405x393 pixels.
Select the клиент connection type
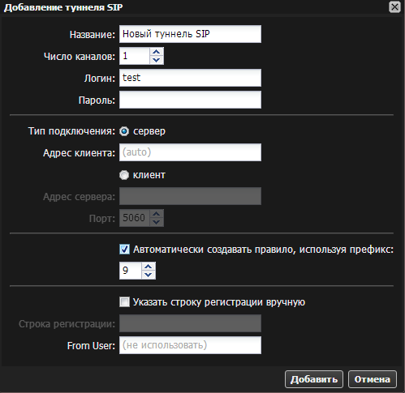click(x=124, y=175)
